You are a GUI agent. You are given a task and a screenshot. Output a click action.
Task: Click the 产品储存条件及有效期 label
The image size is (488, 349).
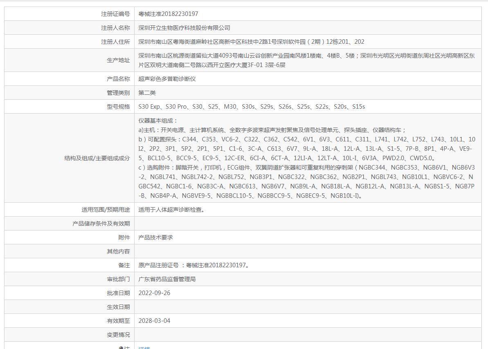[x=101, y=224]
